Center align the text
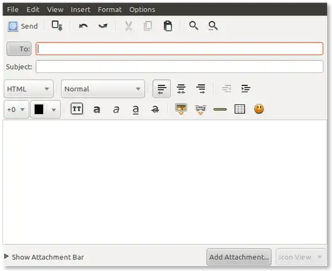332x271 pixels. coord(181,89)
